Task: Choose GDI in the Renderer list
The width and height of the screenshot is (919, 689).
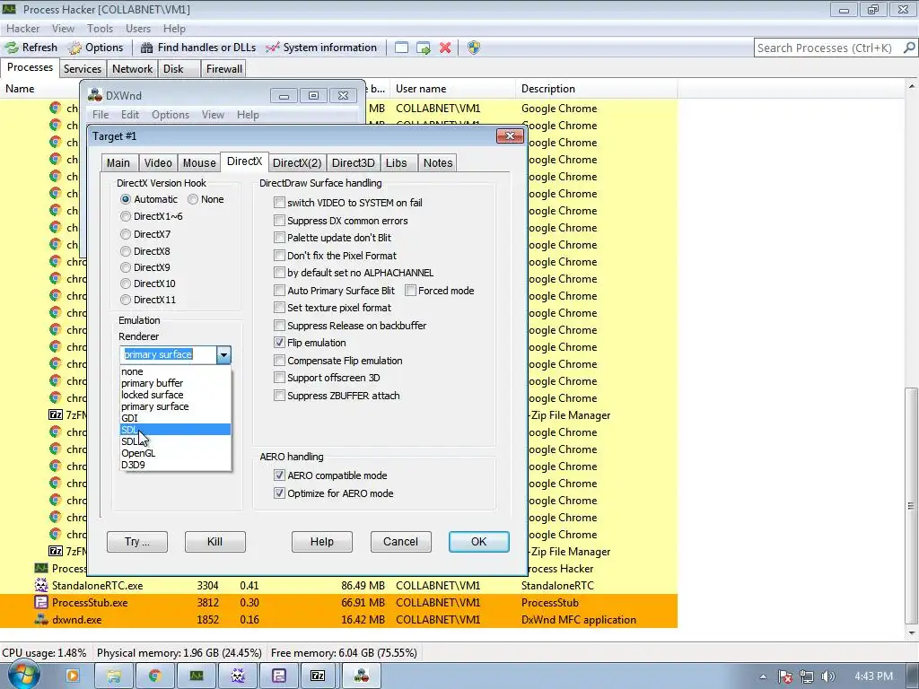Action: (175, 418)
